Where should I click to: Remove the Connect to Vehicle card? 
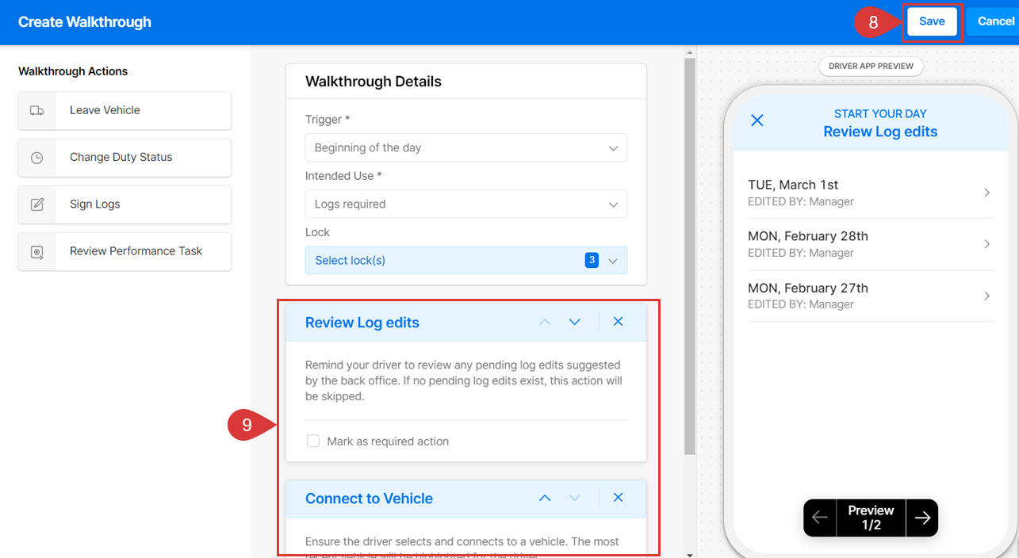pos(619,498)
